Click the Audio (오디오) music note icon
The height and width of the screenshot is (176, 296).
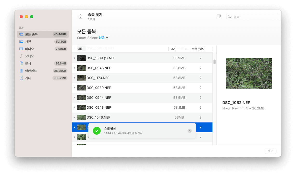tap(21, 56)
